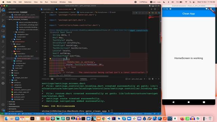Pause the debug session
Image resolution: width=217 pixels, height=122 pixels.
point(136,13)
